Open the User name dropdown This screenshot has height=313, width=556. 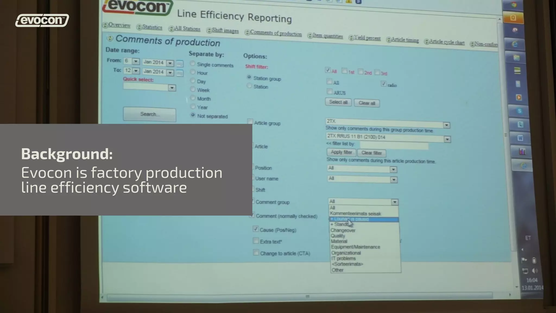[x=393, y=180]
